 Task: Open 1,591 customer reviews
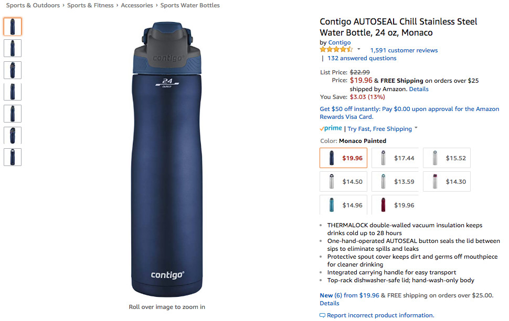[x=404, y=50]
